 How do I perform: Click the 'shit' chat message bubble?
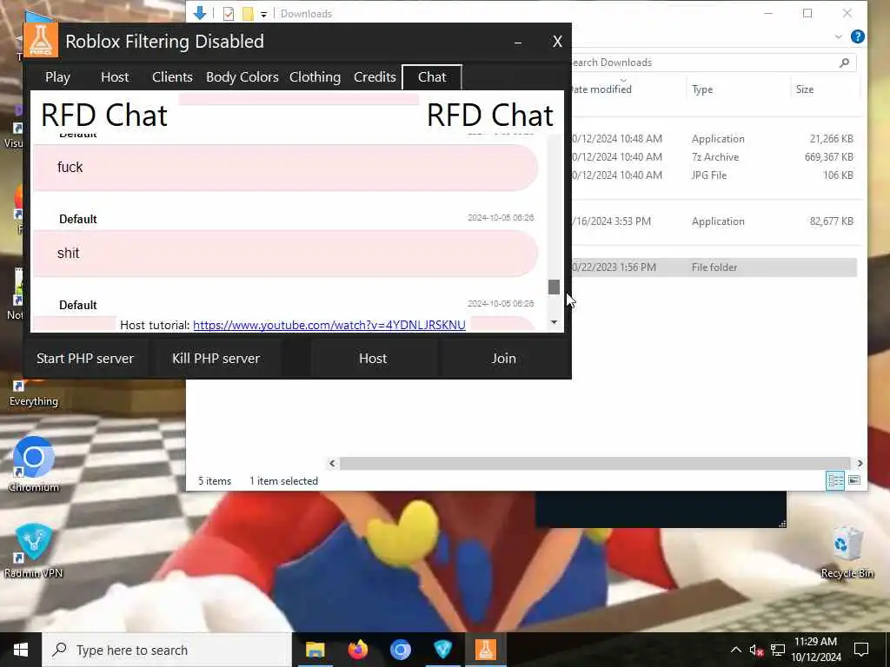click(285, 254)
